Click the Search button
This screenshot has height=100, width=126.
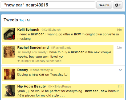(x=104, y=5)
